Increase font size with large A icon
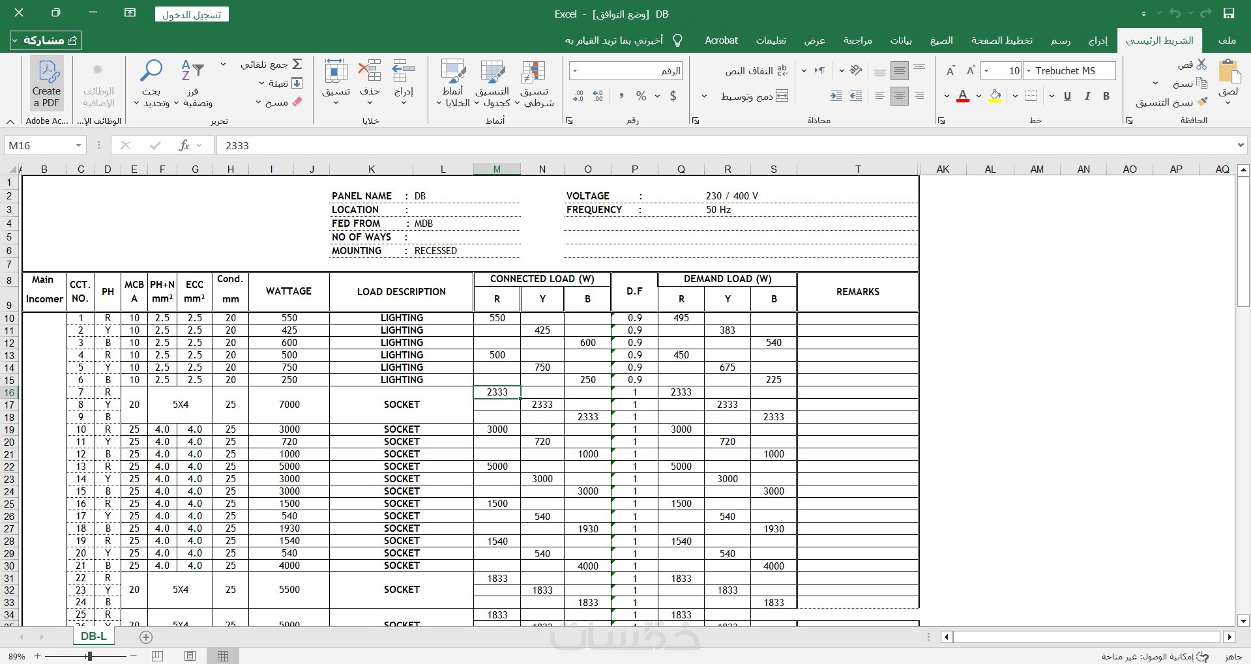Viewport: 1251px width, 664px height. click(971, 70)
